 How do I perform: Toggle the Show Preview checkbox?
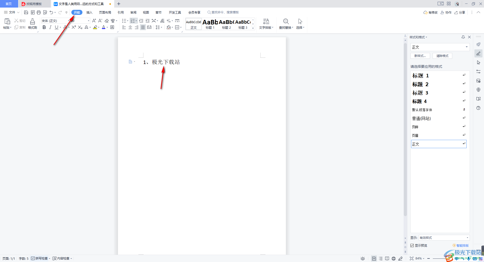tap(412, 245)
